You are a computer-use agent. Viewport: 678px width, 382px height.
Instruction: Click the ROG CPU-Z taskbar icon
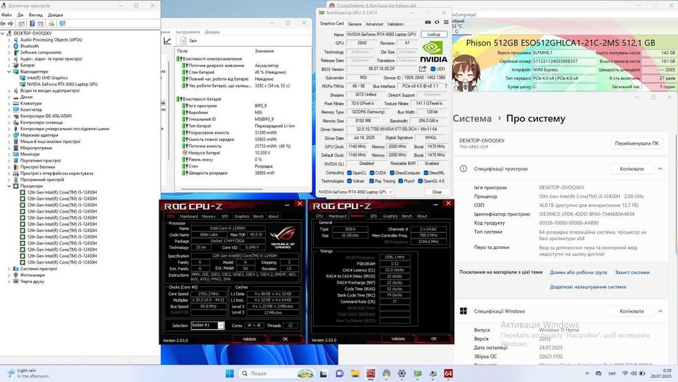[371, 373]
